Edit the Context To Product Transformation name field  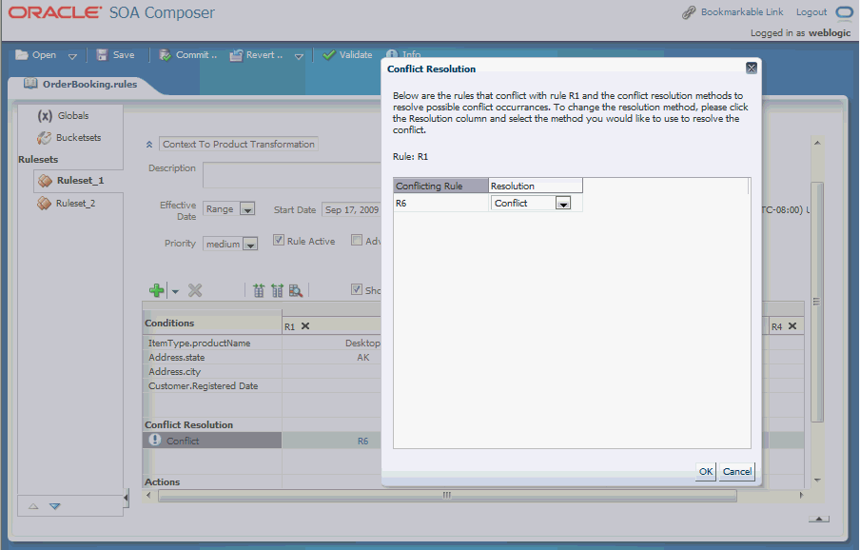[239, 145]
